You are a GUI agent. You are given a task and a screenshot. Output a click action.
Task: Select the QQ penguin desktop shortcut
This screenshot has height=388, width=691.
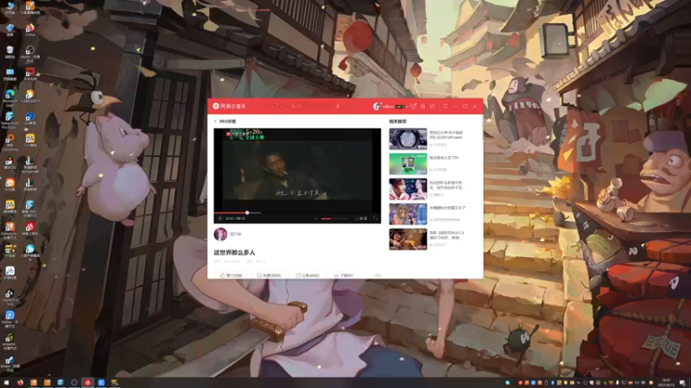pyautogui.click(x=10, y=163)
